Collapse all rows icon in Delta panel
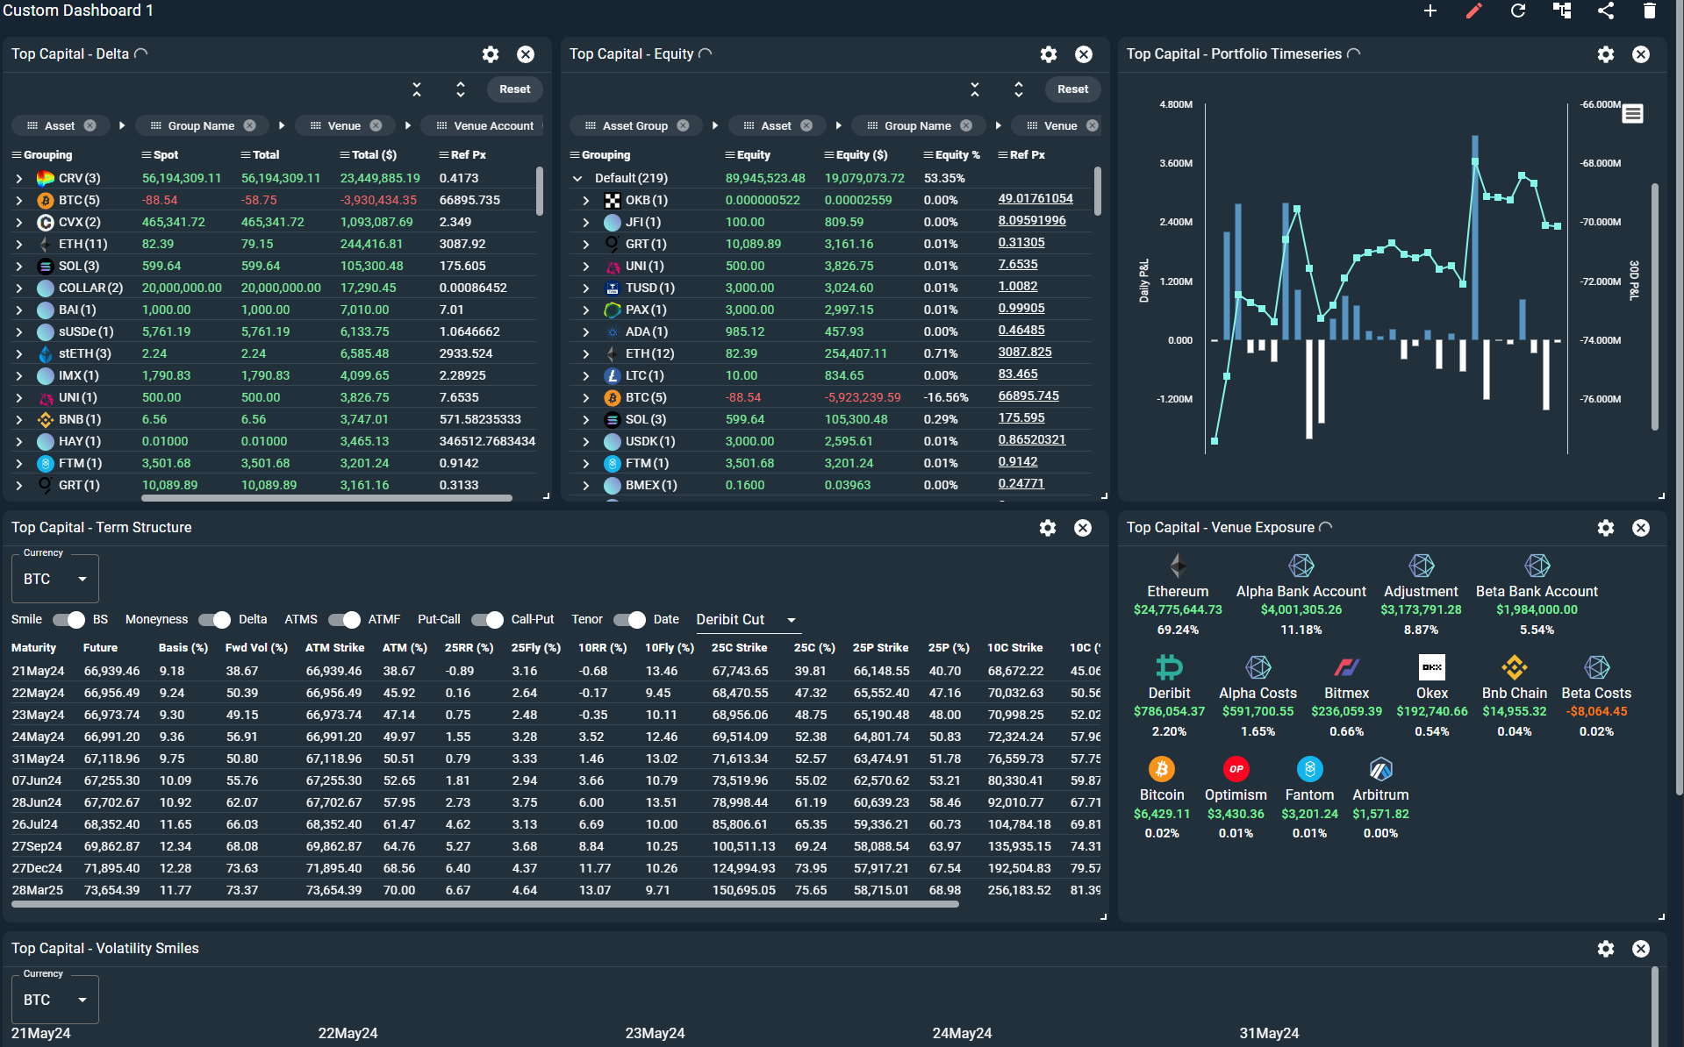The height and width of the screenshot is (1047, 1684). 417,89
